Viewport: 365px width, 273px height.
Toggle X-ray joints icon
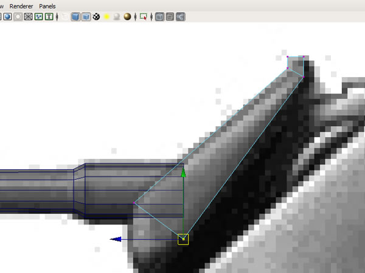[181, 17]
